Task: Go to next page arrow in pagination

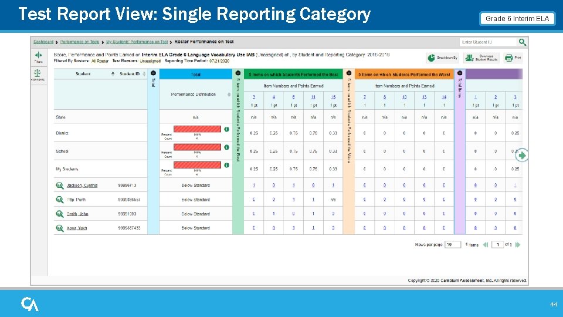Action: (x=517, y=245)
